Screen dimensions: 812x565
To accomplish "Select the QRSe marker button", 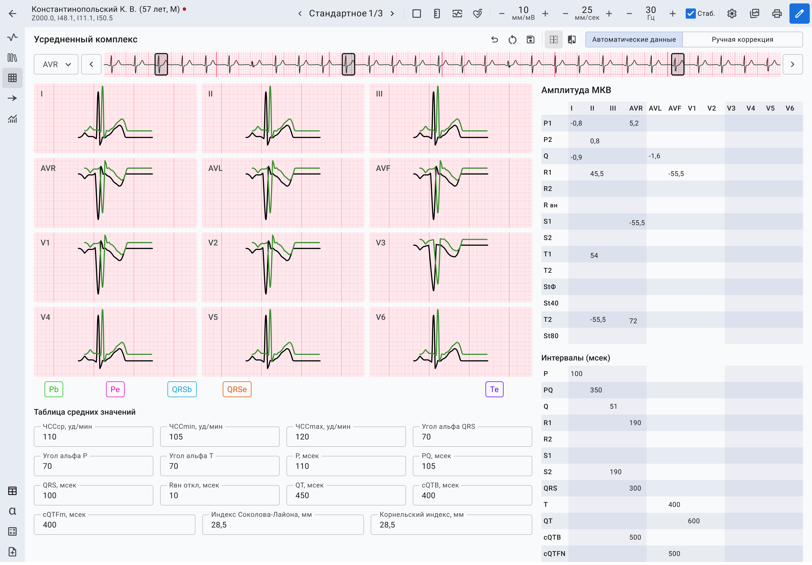I will pos(237,389).
